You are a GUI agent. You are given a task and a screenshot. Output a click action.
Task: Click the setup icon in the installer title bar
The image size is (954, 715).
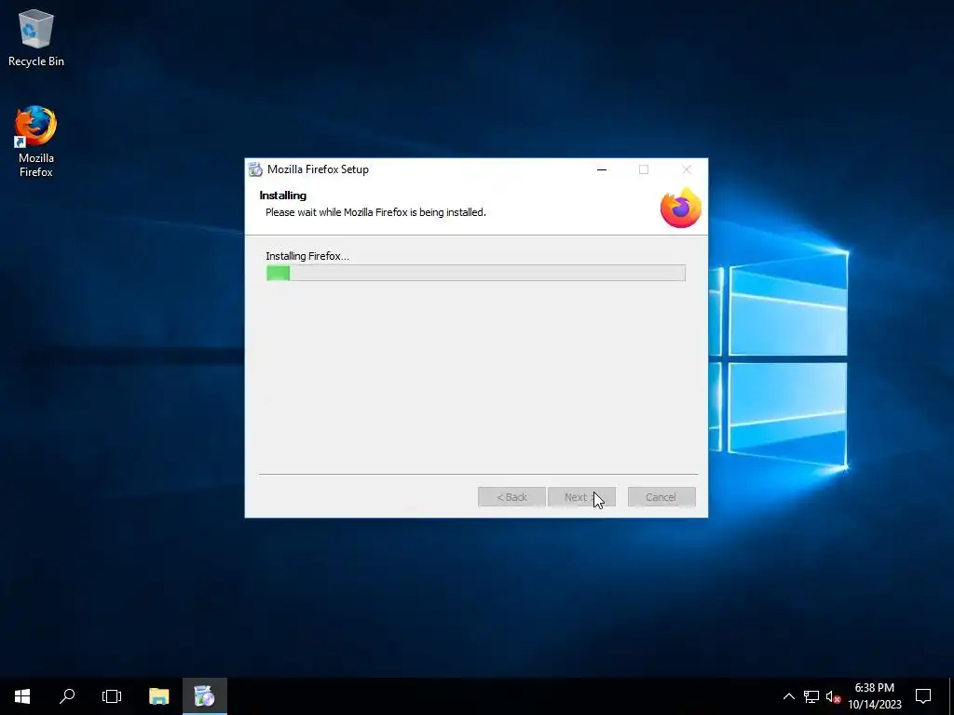(x=255, y=169)
